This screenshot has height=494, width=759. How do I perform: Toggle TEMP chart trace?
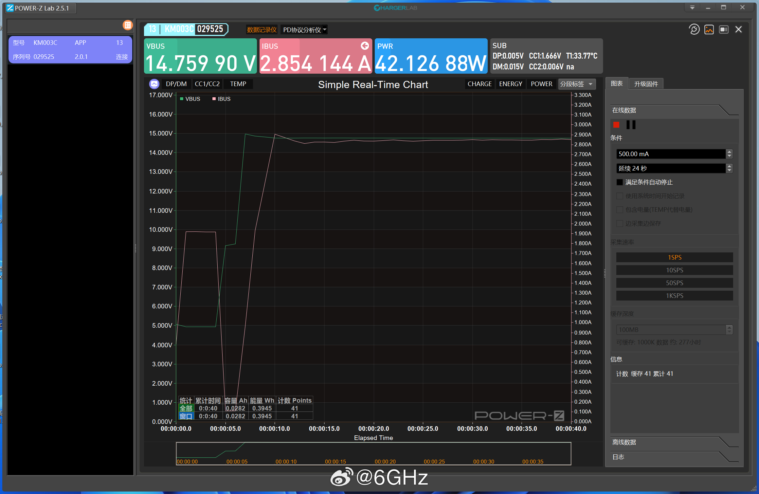click(x=238, y=84)
